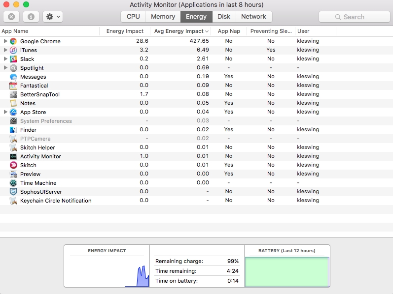Click the Skitch Helper icon
The image size is (393, 294).
coord(13,147)
